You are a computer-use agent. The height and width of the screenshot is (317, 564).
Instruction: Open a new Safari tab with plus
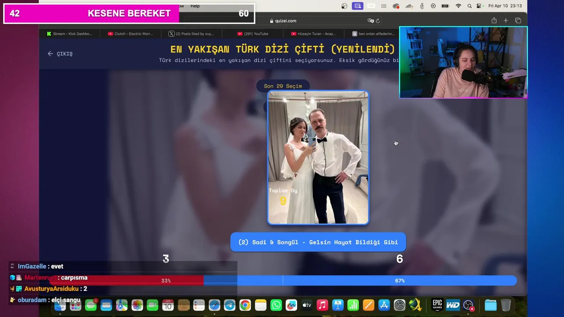[x=506, y=21]
